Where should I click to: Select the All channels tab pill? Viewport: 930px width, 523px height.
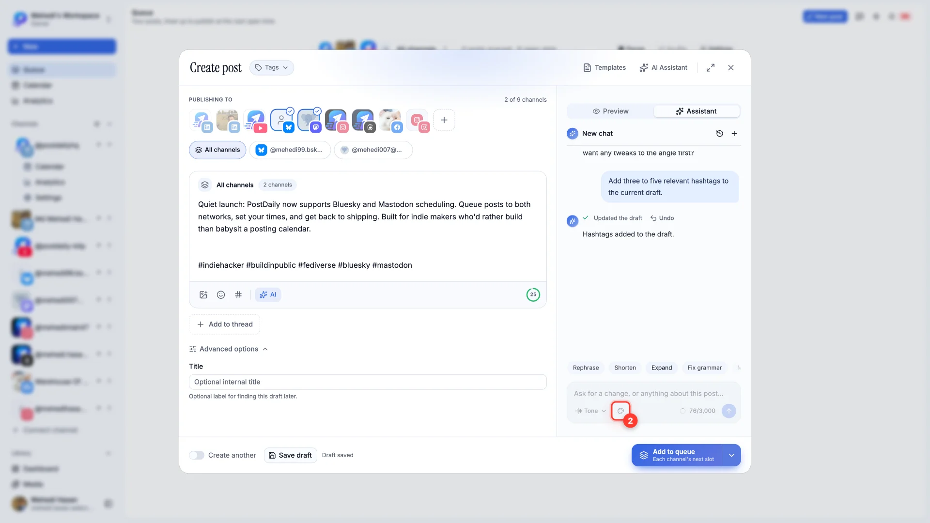pyautogui.click(x=217, y=150)
